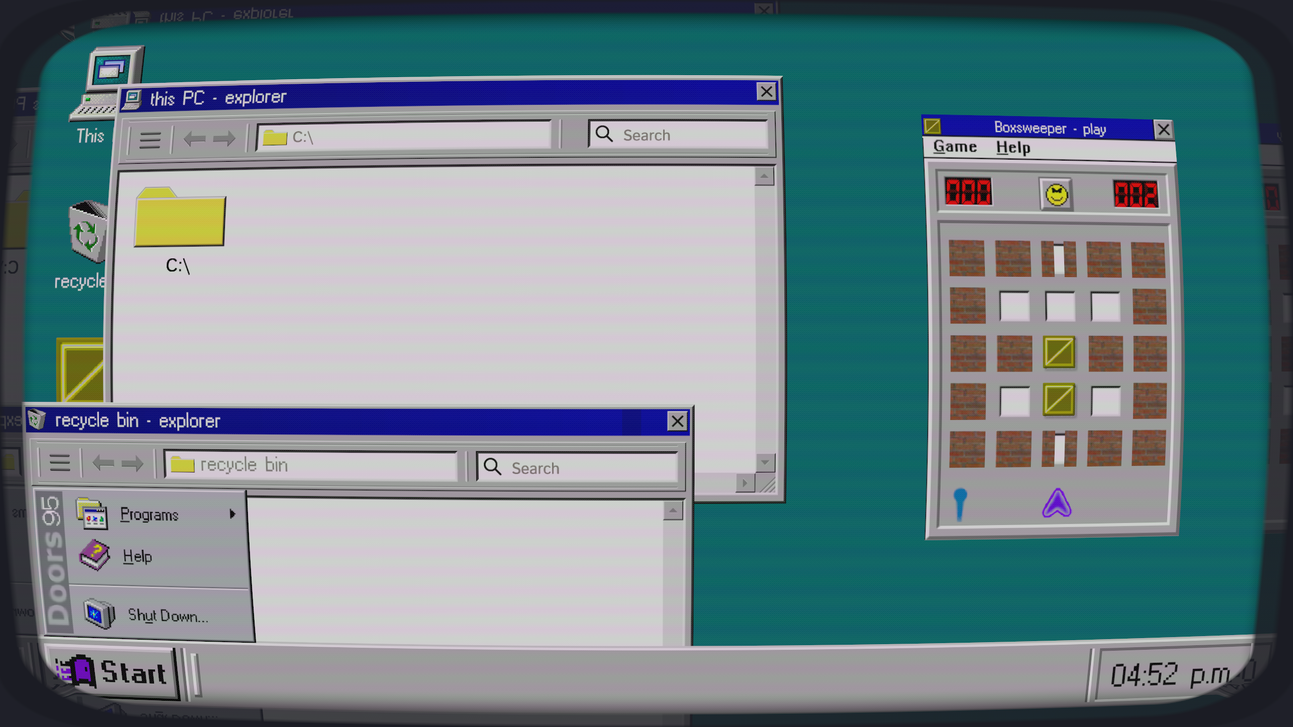
Task: Click the forward arrow in recycle bin explorer
Action: point(132,463)
